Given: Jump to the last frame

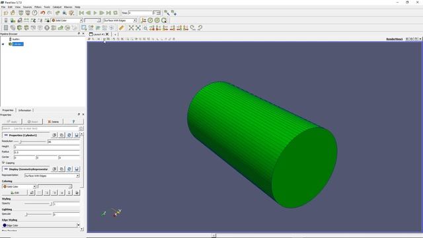Looking at the screenshot, I should click(108, 13).
